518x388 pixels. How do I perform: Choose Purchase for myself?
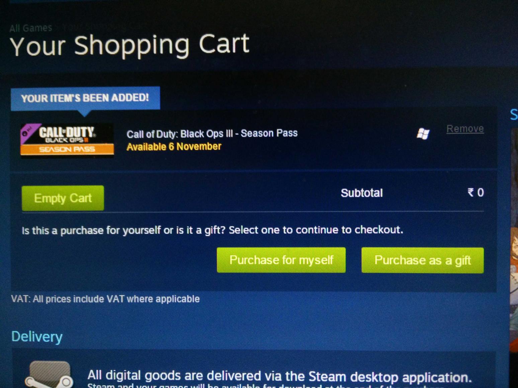pyautogui.click(x=281, y=260)
